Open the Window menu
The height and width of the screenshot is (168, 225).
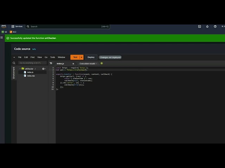(x=62, y=57)
